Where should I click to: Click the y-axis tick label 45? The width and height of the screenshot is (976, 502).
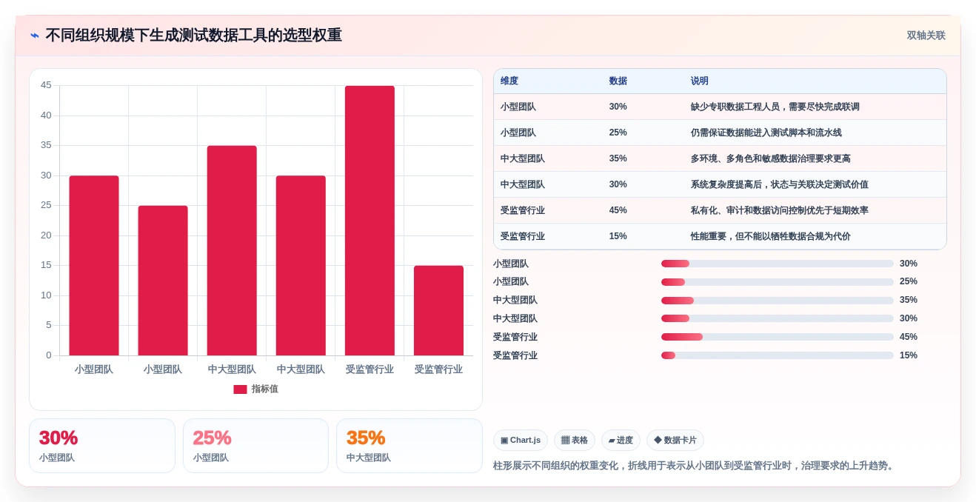(x=46, y=85)
